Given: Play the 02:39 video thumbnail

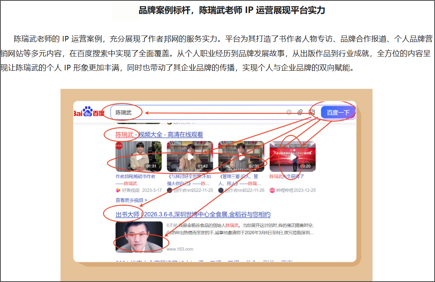Looking at the screenshot, I should 241,156.
